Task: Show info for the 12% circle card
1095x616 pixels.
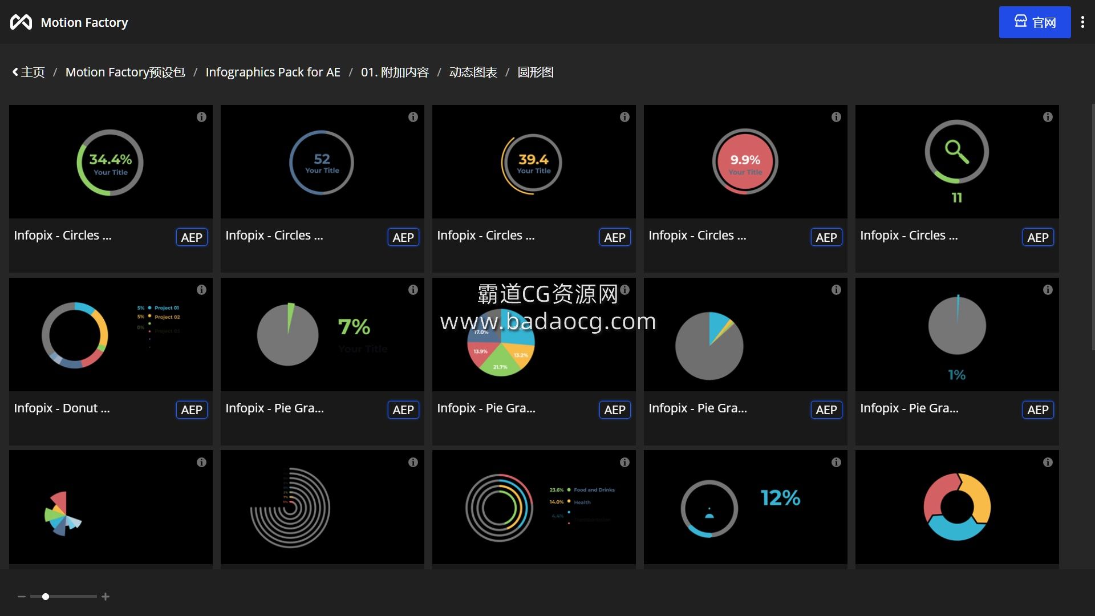Action: coord(836,463)
